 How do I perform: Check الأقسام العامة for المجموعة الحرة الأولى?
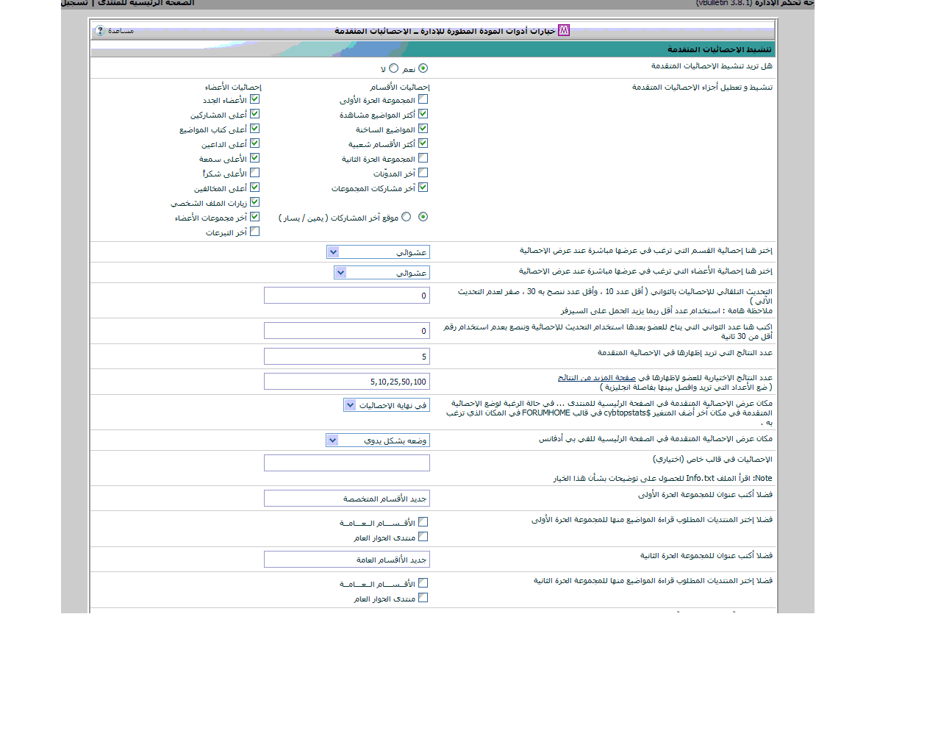click(x=423, y=522)
